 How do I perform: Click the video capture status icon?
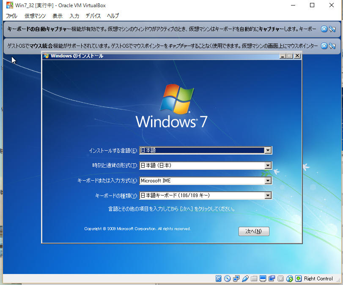pos(272,278)
